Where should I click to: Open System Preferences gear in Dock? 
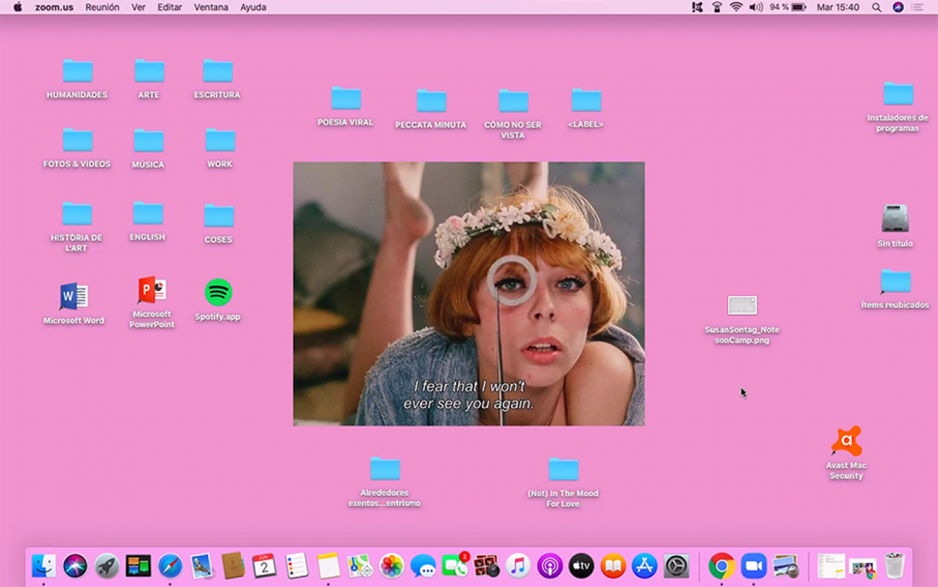point(676,566)
